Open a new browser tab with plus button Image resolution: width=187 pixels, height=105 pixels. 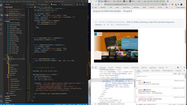point(168,1)
